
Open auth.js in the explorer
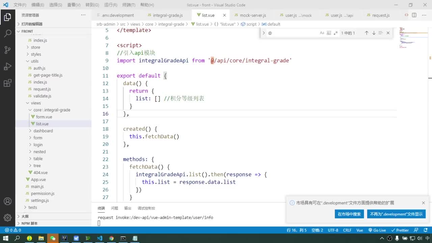(53, 68)
